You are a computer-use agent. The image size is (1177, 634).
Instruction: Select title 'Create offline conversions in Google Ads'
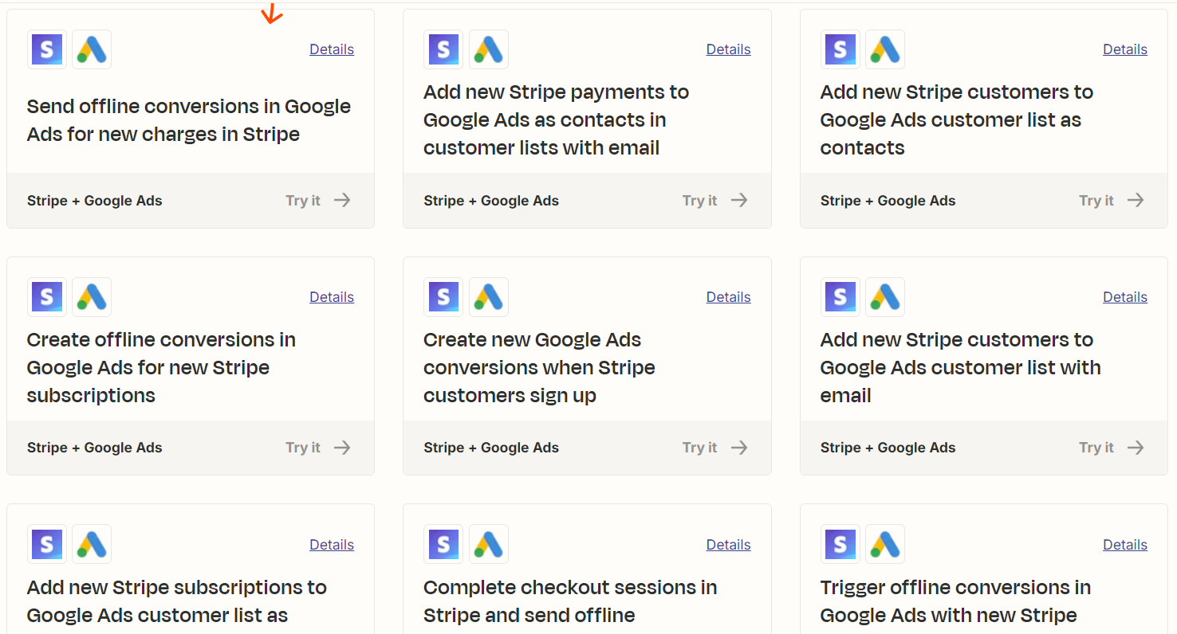pos(161,367)
